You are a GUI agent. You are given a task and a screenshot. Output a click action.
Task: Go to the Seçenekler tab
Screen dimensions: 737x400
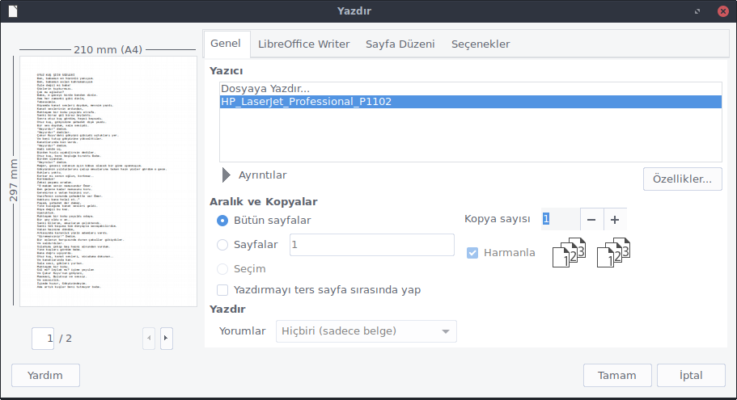pos(480,44)
